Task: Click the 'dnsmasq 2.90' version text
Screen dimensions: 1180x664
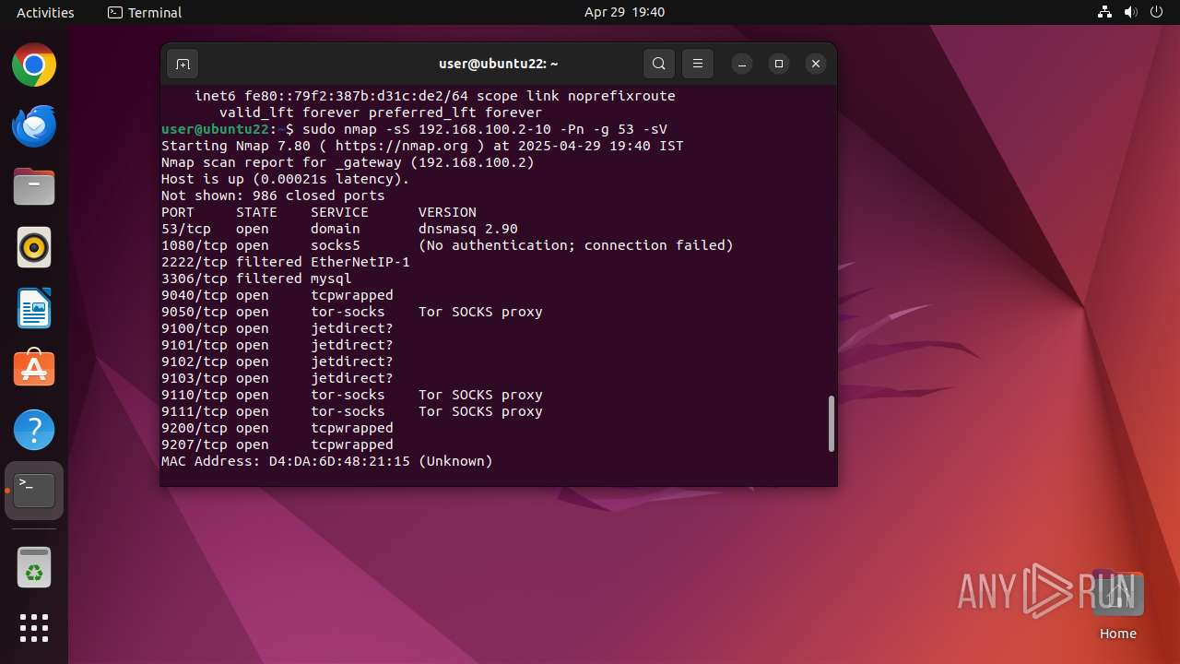Action: tap(468, 229)
